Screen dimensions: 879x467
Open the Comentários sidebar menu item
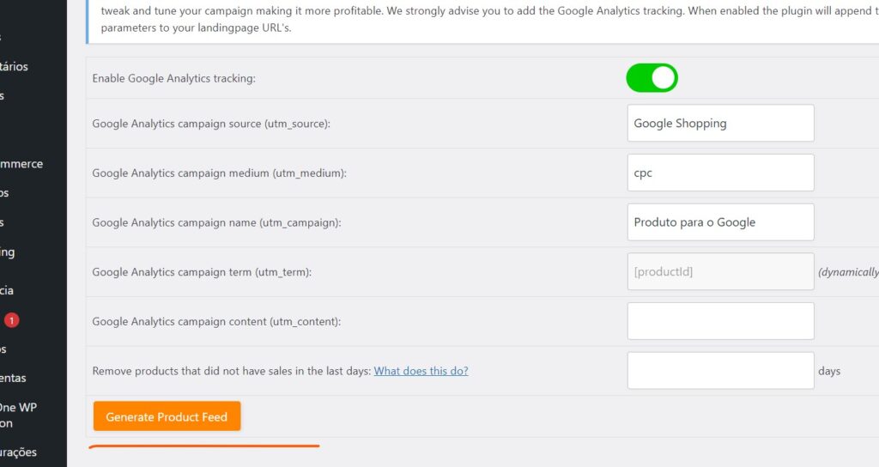click(x=14, y=66)
